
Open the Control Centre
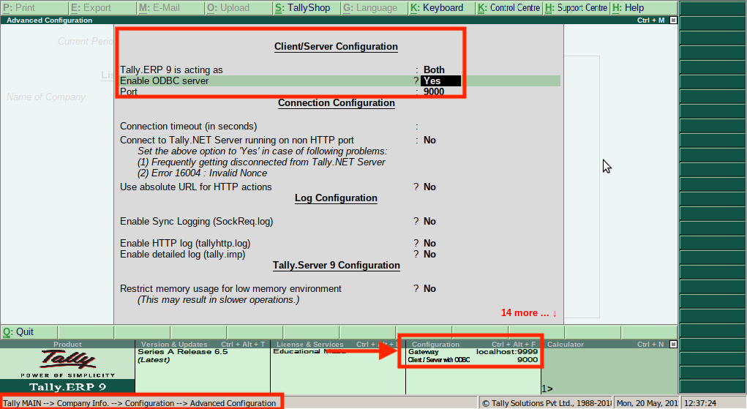(508, 7)
